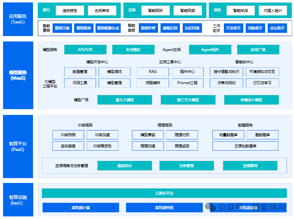Click the 智能体中心 heading
This screenshot has width=294, height=219.
244,62
